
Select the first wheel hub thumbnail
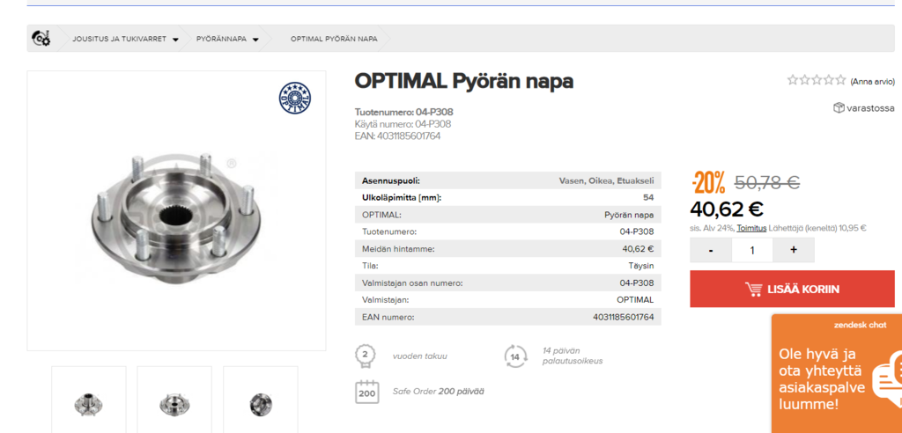click(89, 402)
